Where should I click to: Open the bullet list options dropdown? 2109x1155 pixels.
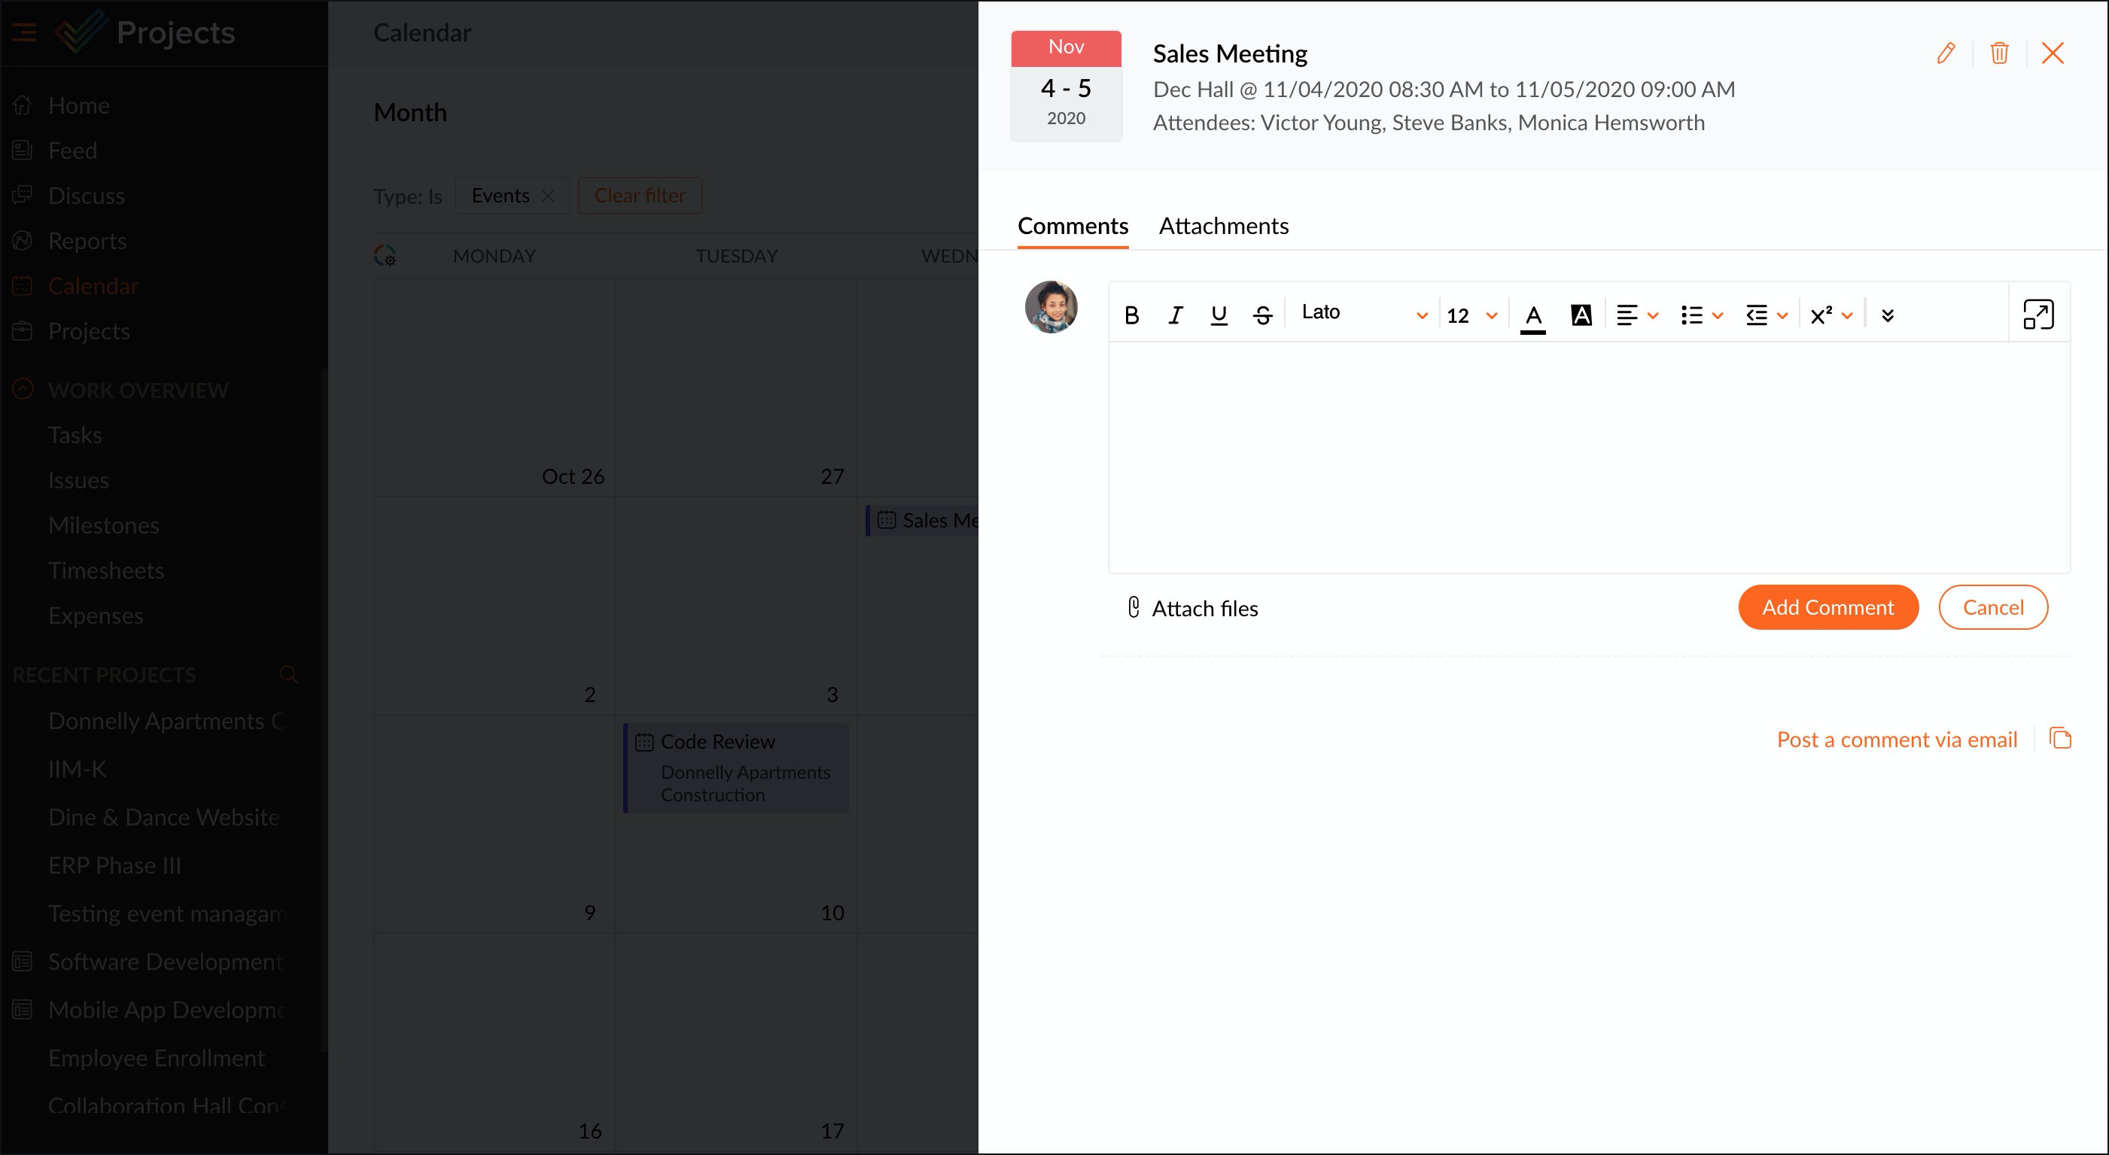pos(1701,315)
